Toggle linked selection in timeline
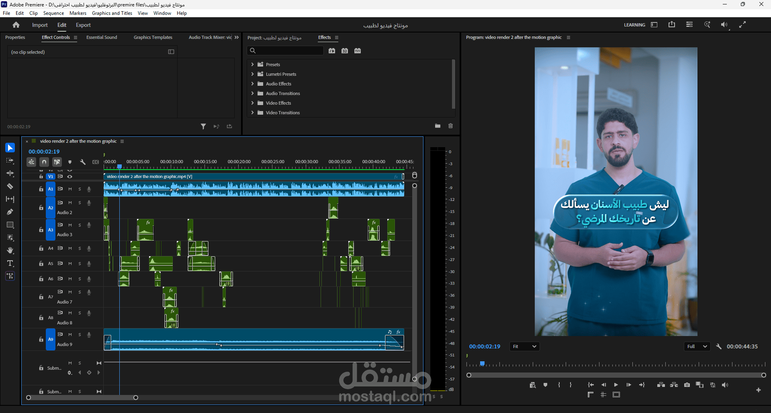771x413 pixels. coord(57,162)
